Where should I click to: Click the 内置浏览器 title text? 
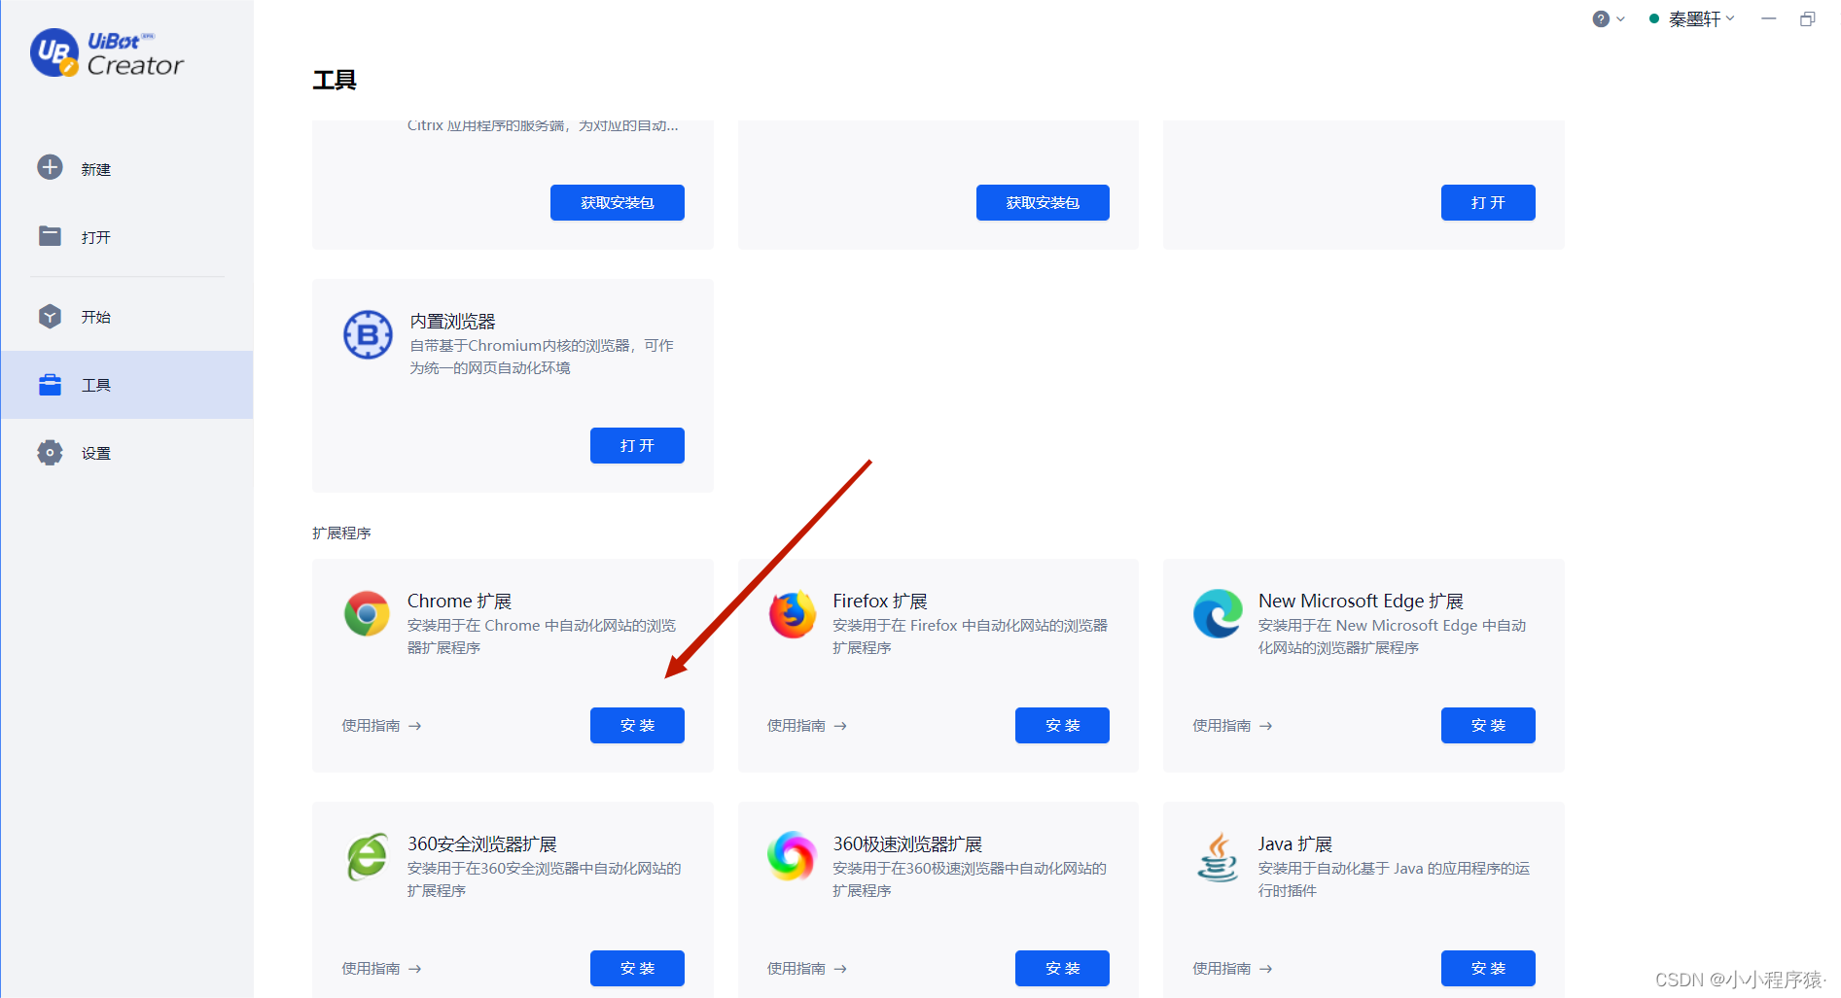pos(452,321)
